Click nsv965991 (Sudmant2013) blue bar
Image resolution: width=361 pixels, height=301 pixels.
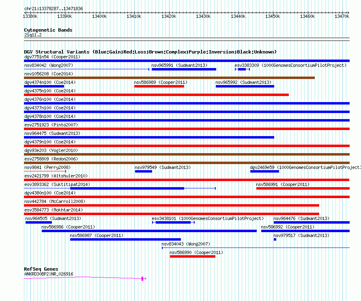coord(184,69)
